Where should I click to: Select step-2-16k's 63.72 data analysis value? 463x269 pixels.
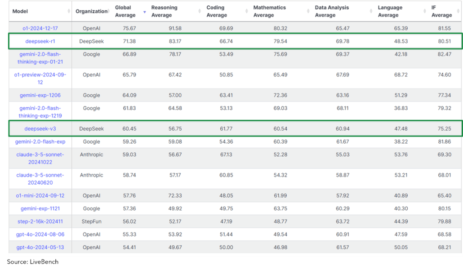343,221
